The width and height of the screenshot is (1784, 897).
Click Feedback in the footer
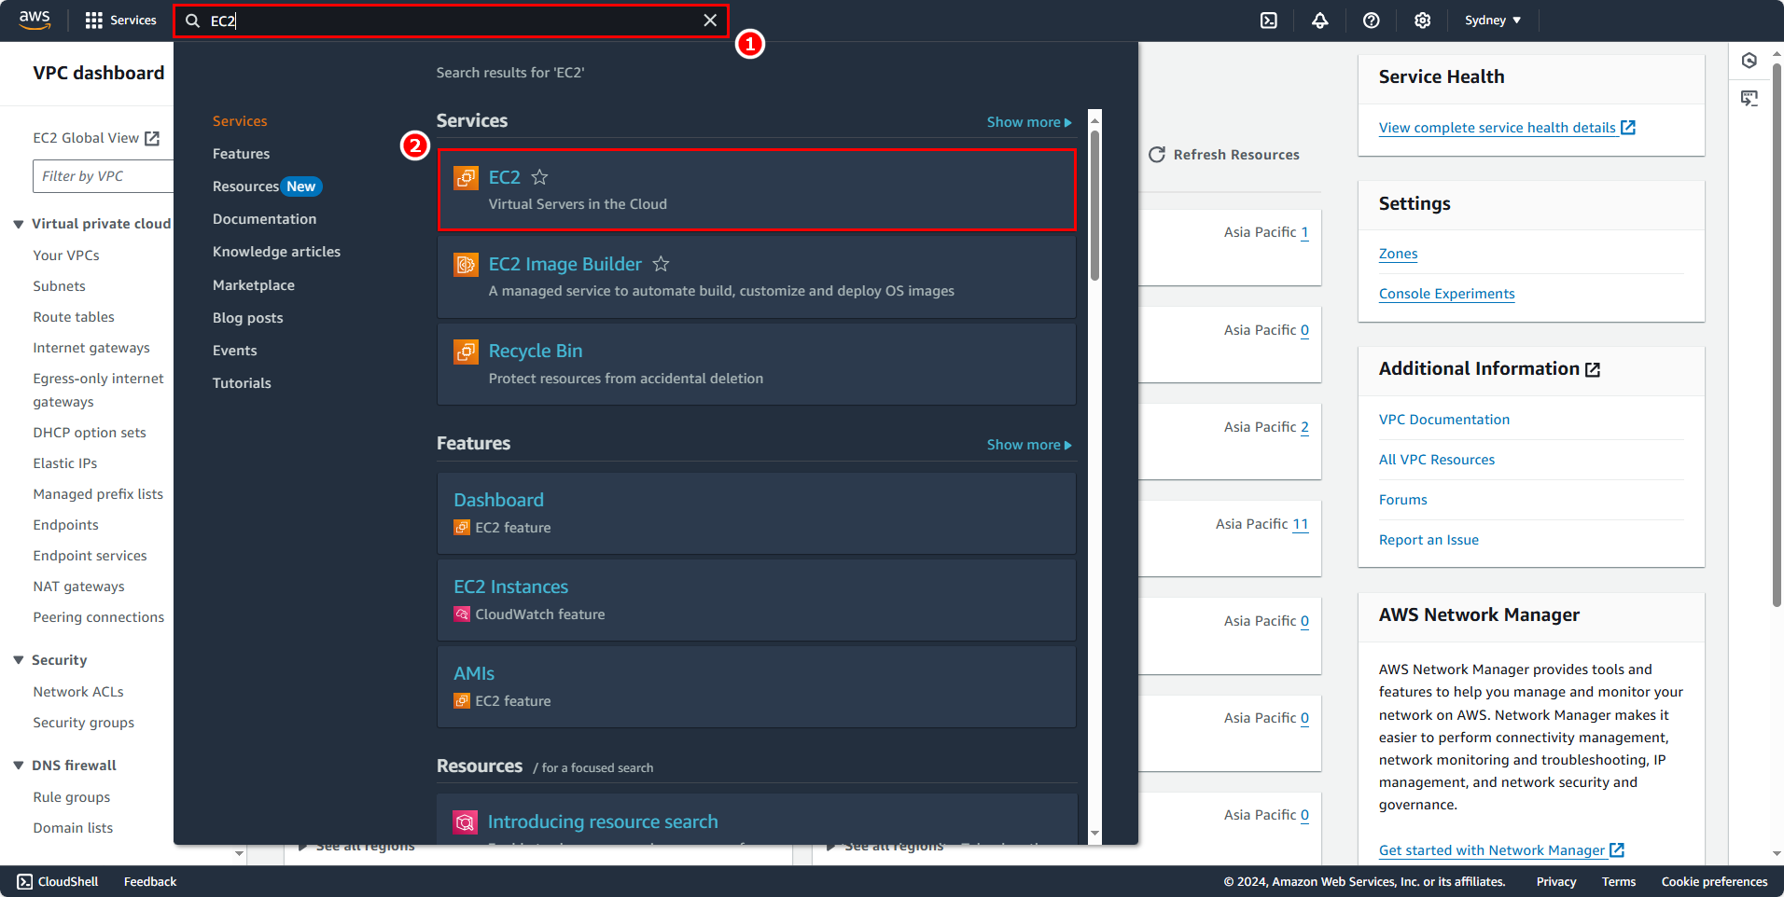[150, 881]
